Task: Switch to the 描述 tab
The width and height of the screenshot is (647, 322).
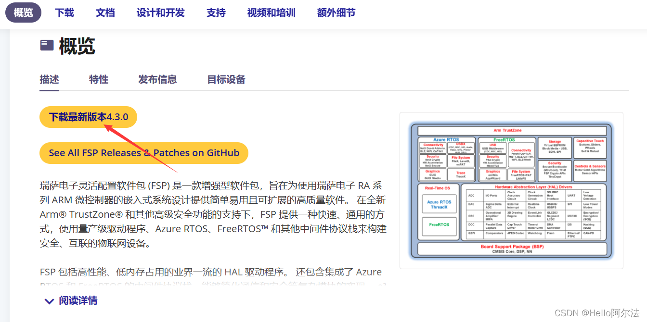Action: (x=49, y=79)
